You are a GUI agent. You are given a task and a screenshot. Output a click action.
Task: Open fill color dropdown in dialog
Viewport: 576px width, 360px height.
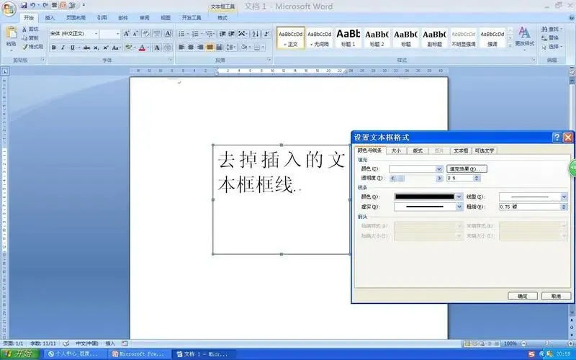point(439,169)
